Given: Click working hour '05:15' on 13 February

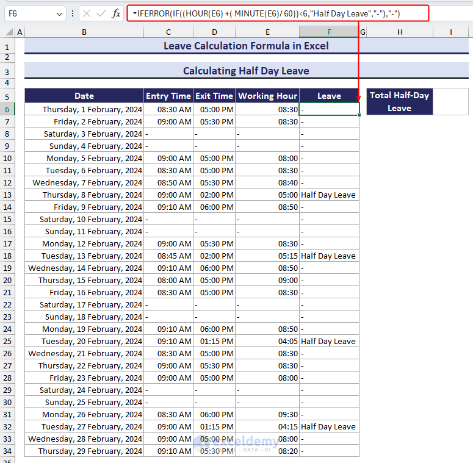Looking at the screenshot, I should tap(267, 256).
